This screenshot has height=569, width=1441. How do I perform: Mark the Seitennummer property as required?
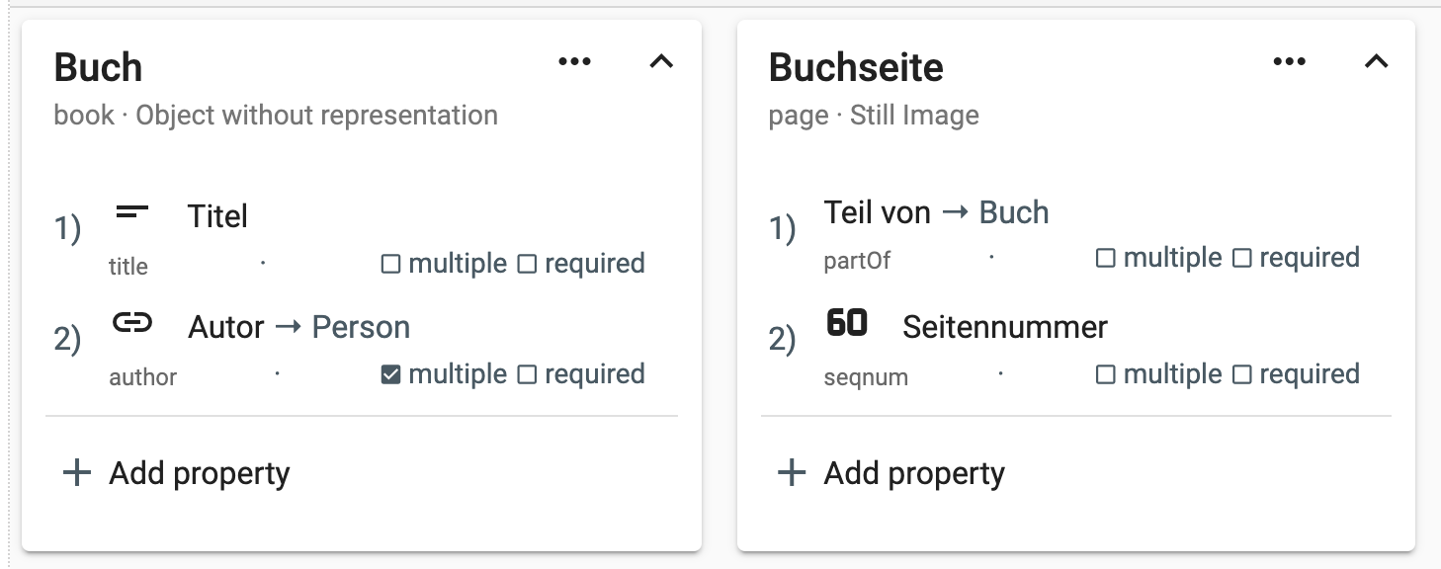(1242, 375)
